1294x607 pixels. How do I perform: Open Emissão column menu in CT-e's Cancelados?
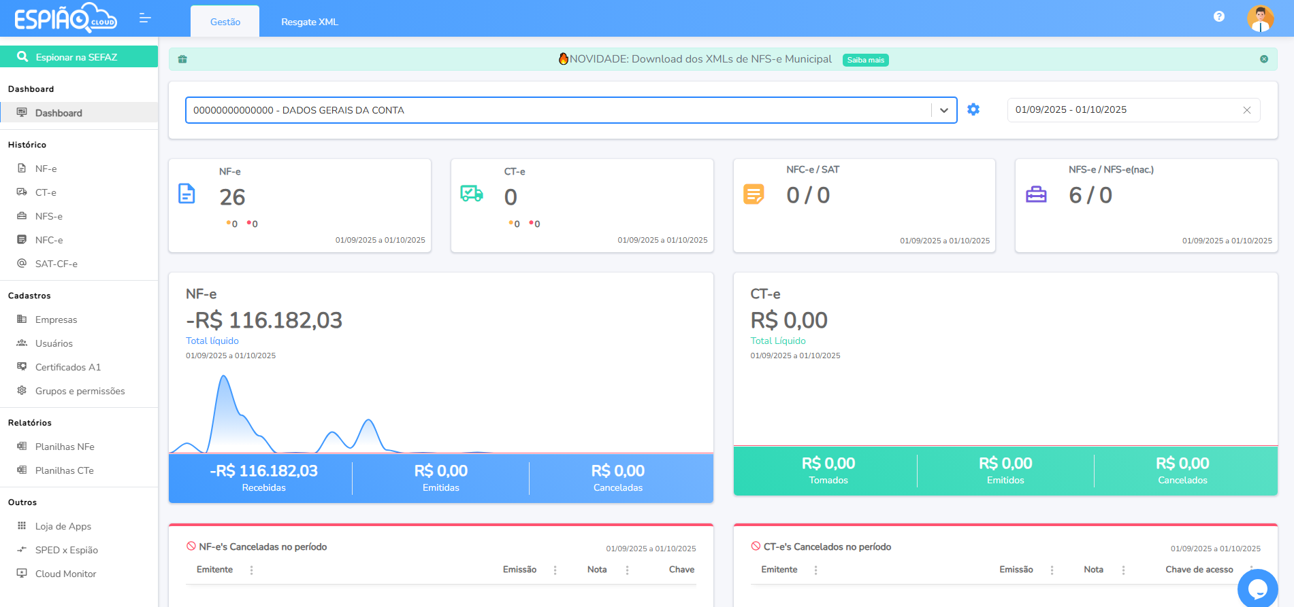pyautogui.click(x=1052, y=570)
